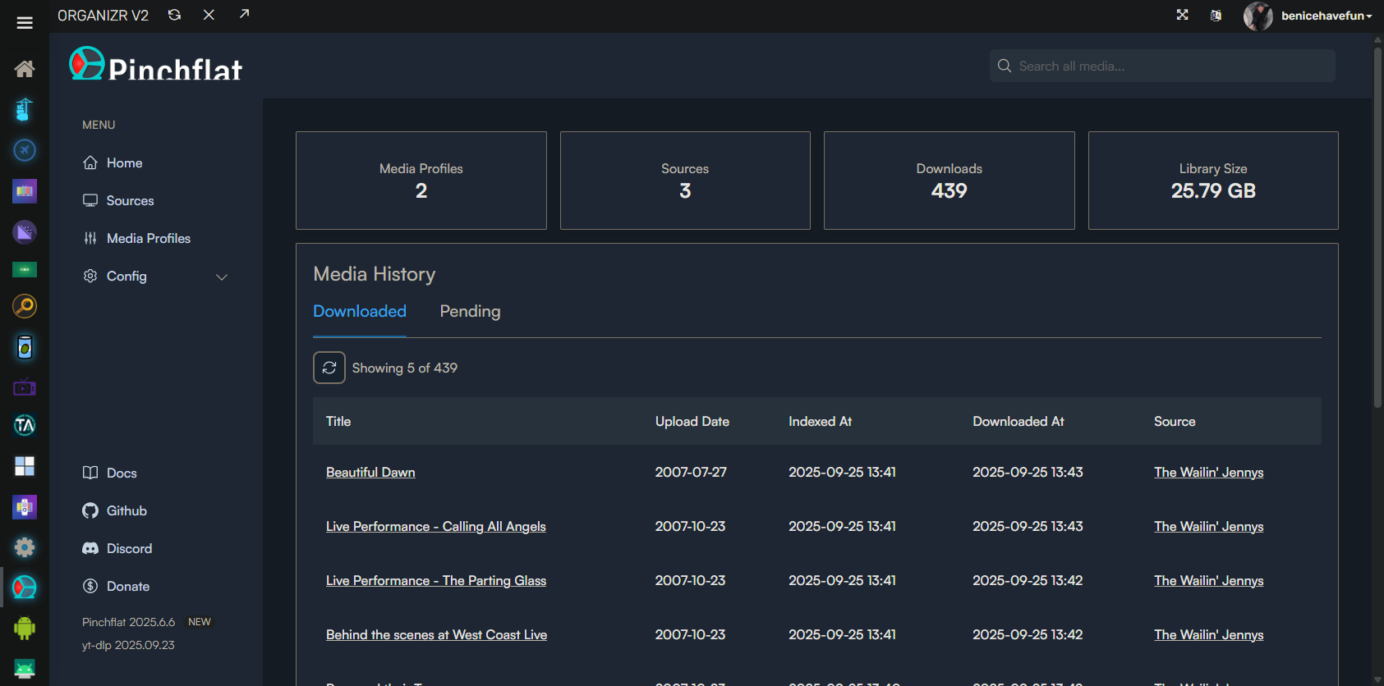Click the Github link in the sidebar
1384x686 pixels.
126,511
